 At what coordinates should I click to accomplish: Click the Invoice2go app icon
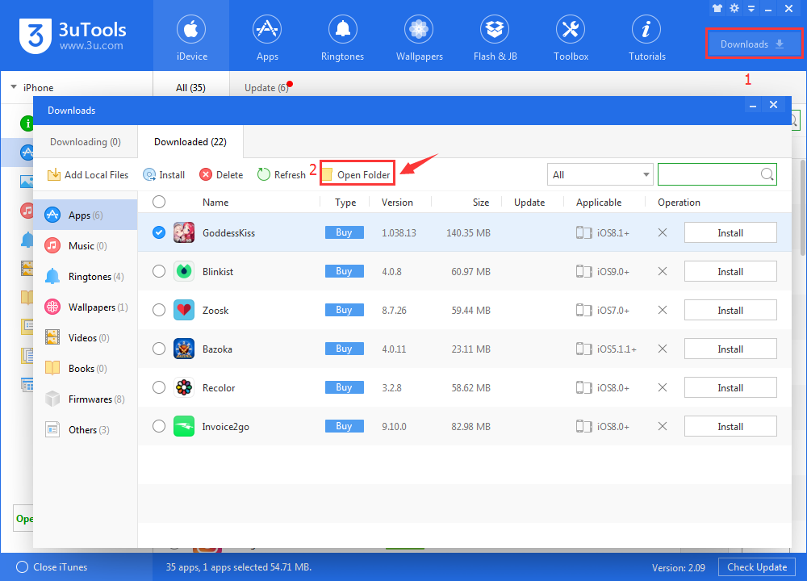click(x=184, y=426)
